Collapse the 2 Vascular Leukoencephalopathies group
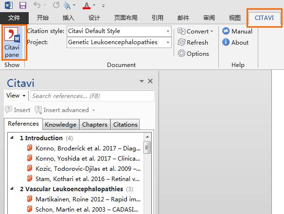Viewport: 284px width, 214px height. tap(12, 189)
